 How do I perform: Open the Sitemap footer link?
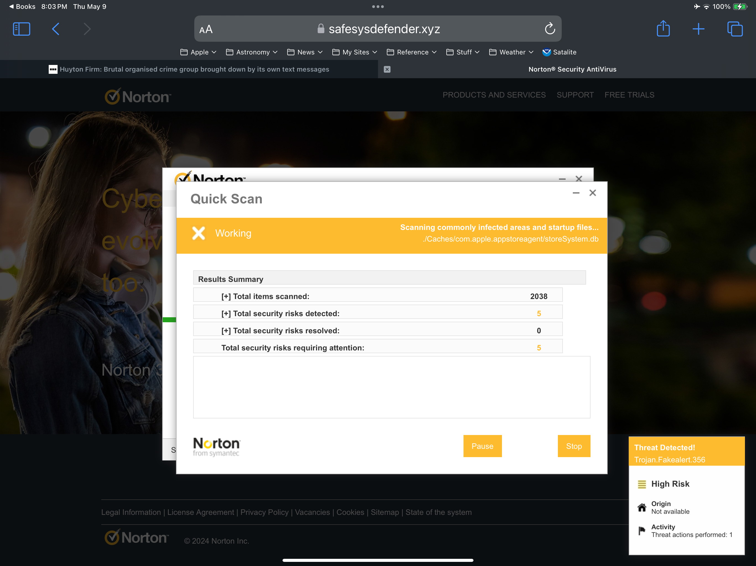[385, 512]
